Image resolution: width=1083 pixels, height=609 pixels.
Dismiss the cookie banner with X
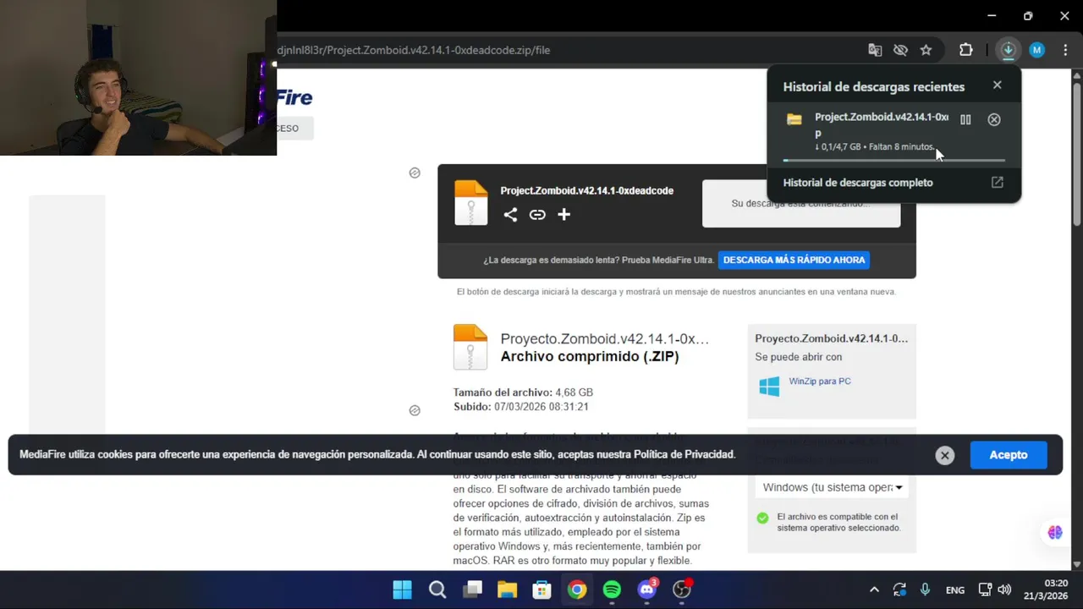[x=945, y=455]
